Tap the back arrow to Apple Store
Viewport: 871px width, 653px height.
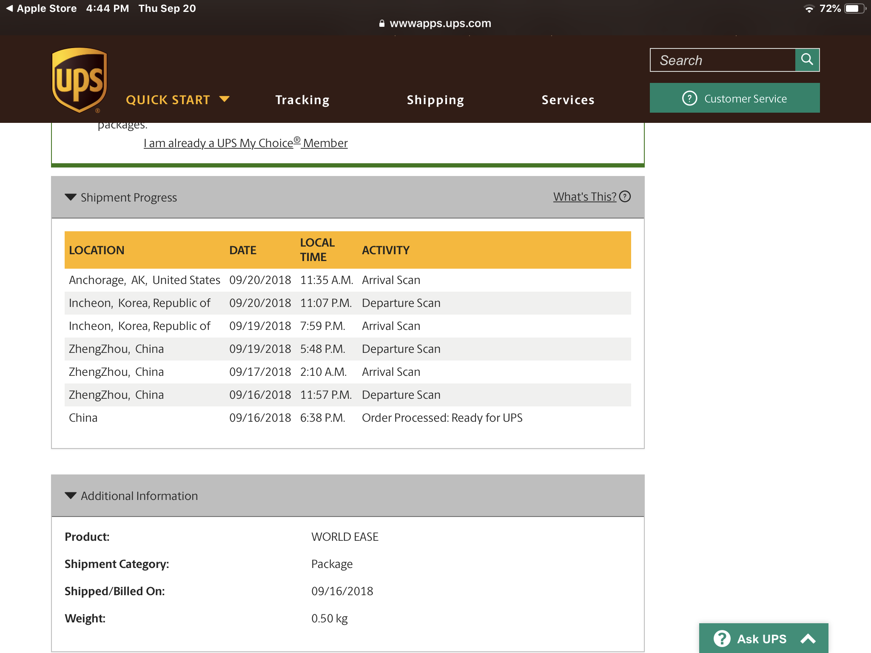click(9, 8)
